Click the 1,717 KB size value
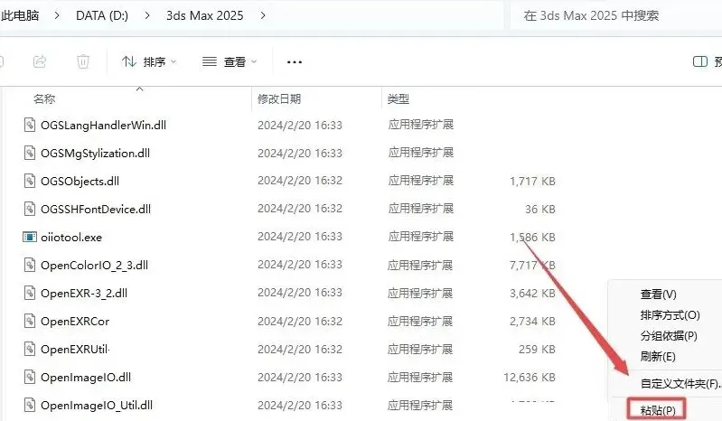Screen dimensions: 722x421 click(x=532, y=182)
